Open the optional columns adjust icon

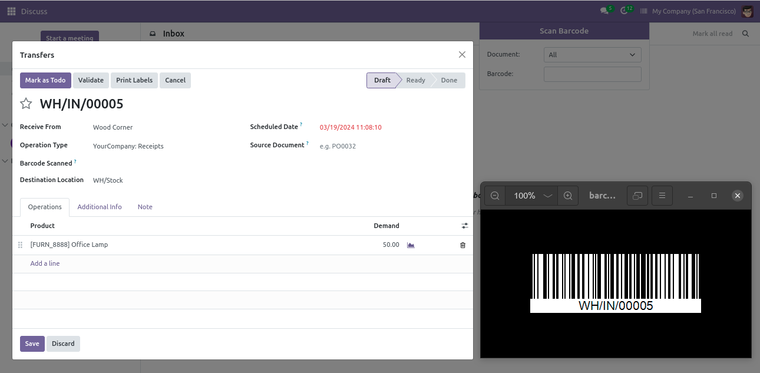[465, 226]
